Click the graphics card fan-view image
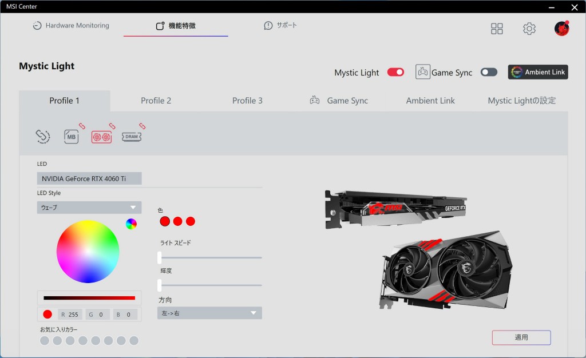This screenshot has width=586, height=358. coord(446,270)
